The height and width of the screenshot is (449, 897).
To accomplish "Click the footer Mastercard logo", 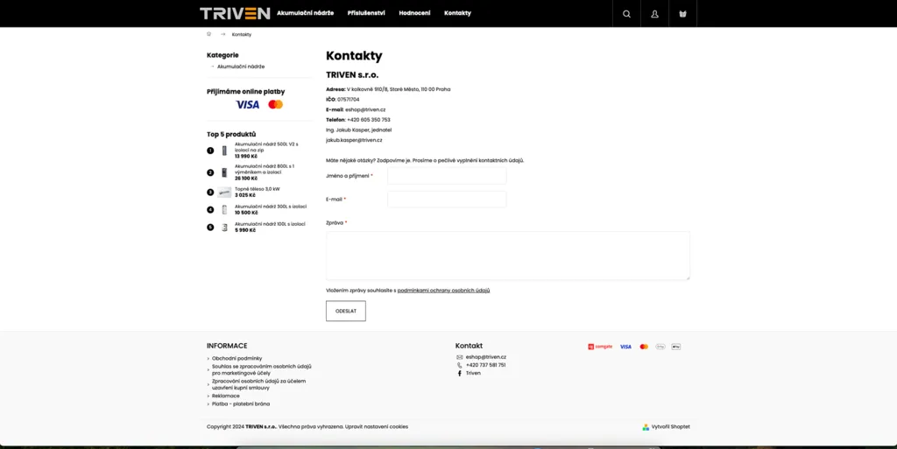I will tap(644, 347).
